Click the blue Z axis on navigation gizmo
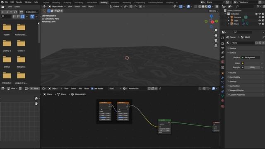 212,16
